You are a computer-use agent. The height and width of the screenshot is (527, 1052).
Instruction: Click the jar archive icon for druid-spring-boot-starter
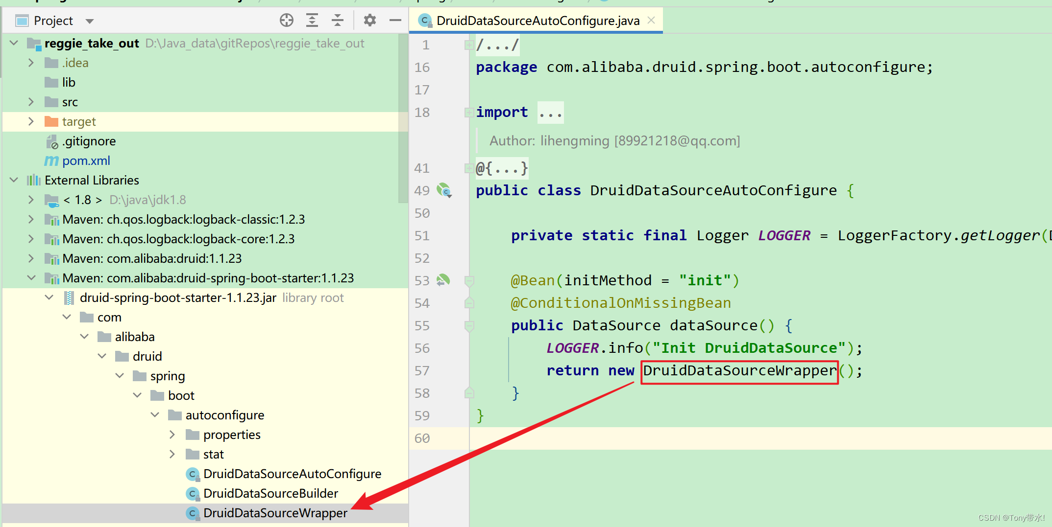tap(69, 298)
